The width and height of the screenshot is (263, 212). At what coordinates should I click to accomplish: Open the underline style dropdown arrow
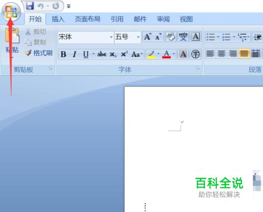pyautogui.click(x=93, y=54)
